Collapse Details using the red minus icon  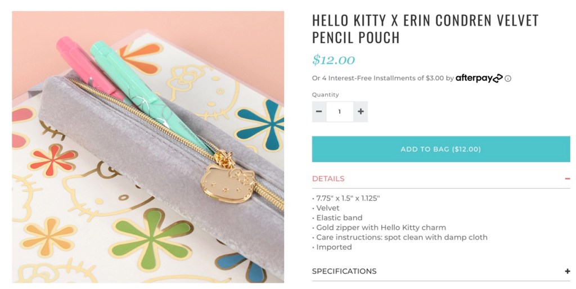[x=567, y=179]
